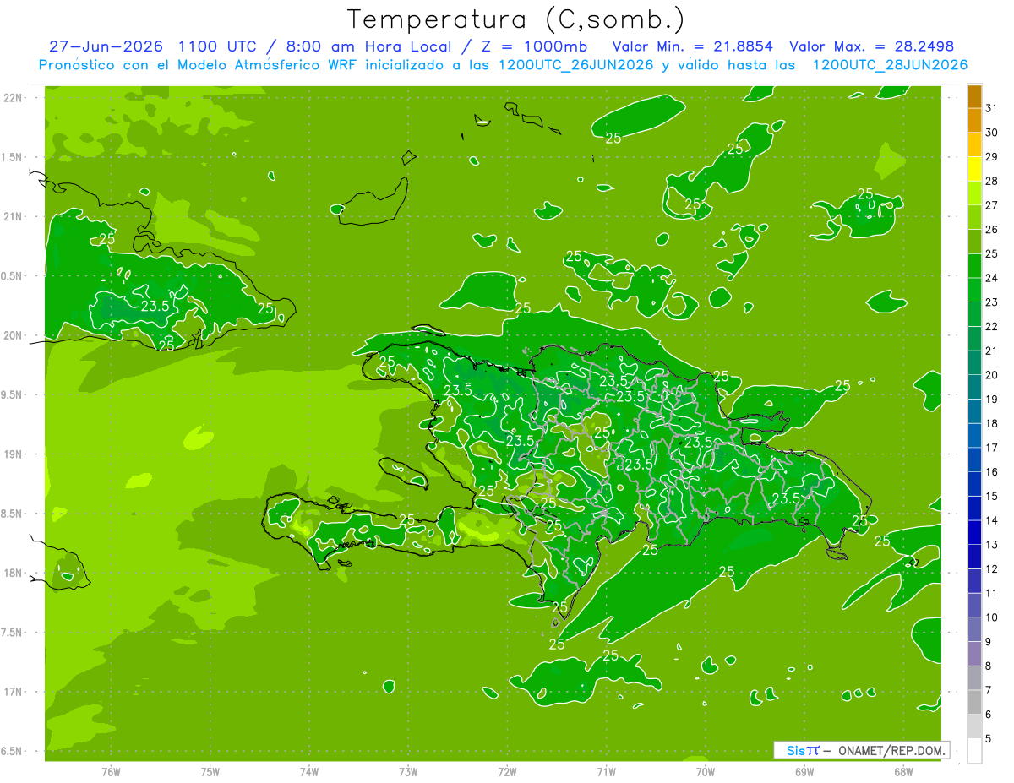Select the '1100 UTC' time text
This screenshot has height=783, width=1014.
point(217,46)
